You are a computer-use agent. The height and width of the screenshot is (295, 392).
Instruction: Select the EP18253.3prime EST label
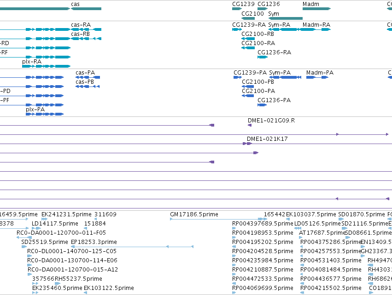(x=94, y=242)
